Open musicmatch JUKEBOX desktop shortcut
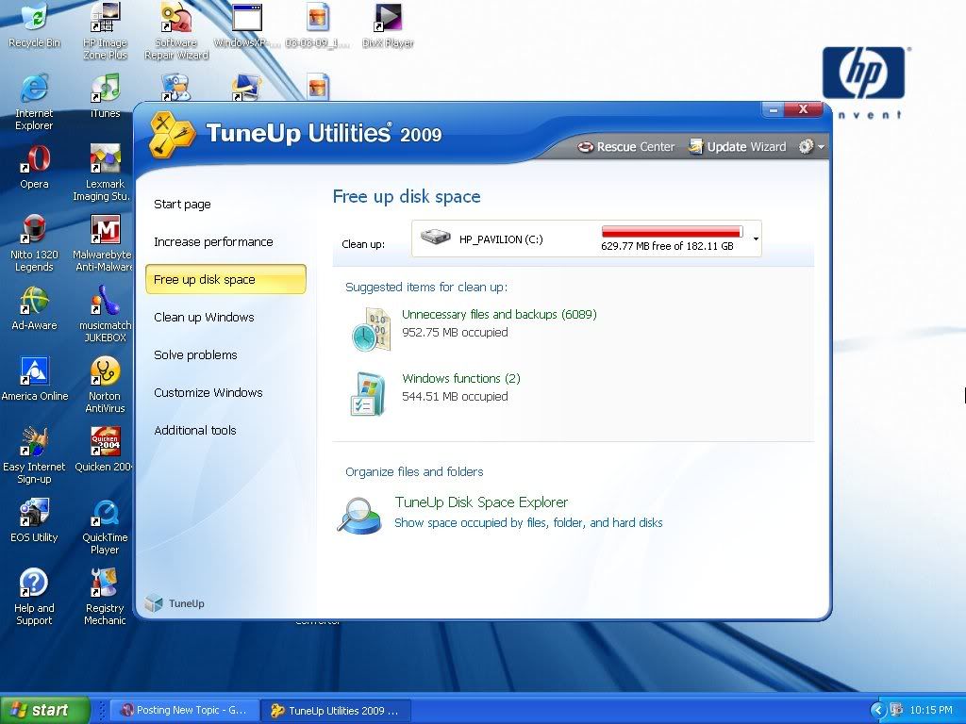The width and height of the screenshot is (966, 724). tap(105, 314)
